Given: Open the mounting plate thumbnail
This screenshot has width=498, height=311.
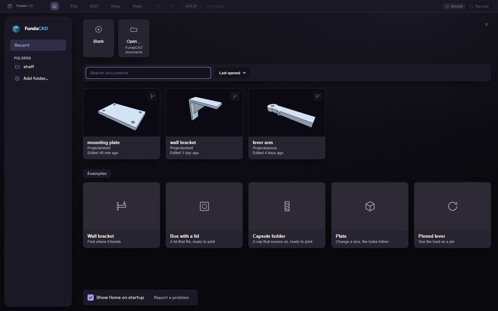Looking at the screenshot, I should (x=121, y=113).
